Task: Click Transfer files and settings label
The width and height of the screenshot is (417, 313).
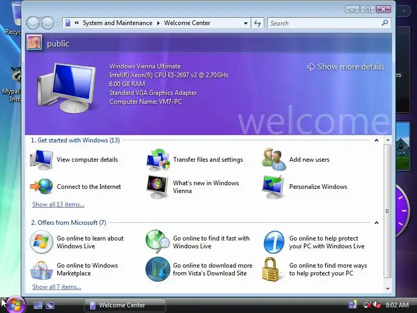Action: 208,160
